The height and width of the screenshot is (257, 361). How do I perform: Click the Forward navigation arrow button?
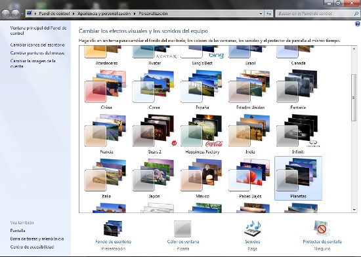pos(16,14)
